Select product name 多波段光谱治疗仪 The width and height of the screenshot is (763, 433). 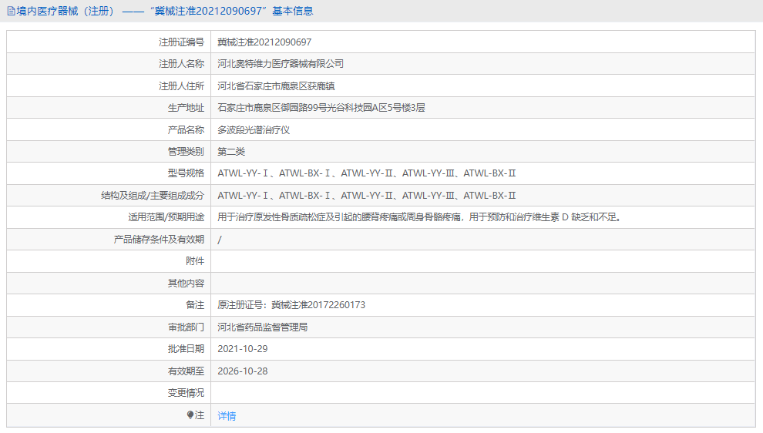pyautogui.click(x=254, y=130)
